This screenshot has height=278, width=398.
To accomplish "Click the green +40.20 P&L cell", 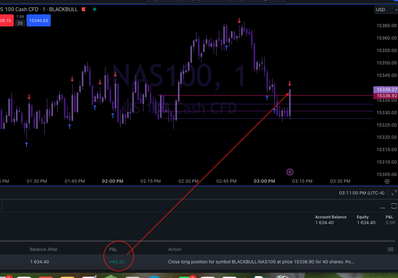I will [117, 262].
